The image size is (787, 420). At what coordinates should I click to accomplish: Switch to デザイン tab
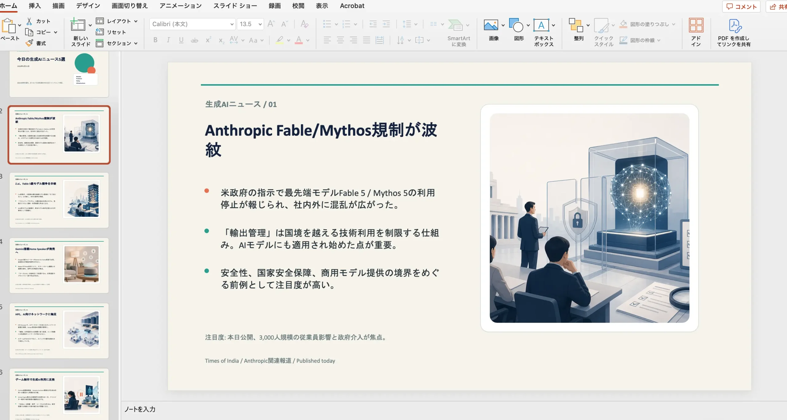point(88,6)
